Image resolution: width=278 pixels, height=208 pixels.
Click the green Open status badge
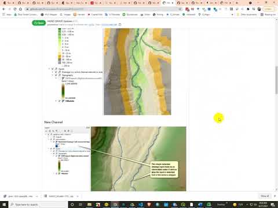tap(39, 23)
